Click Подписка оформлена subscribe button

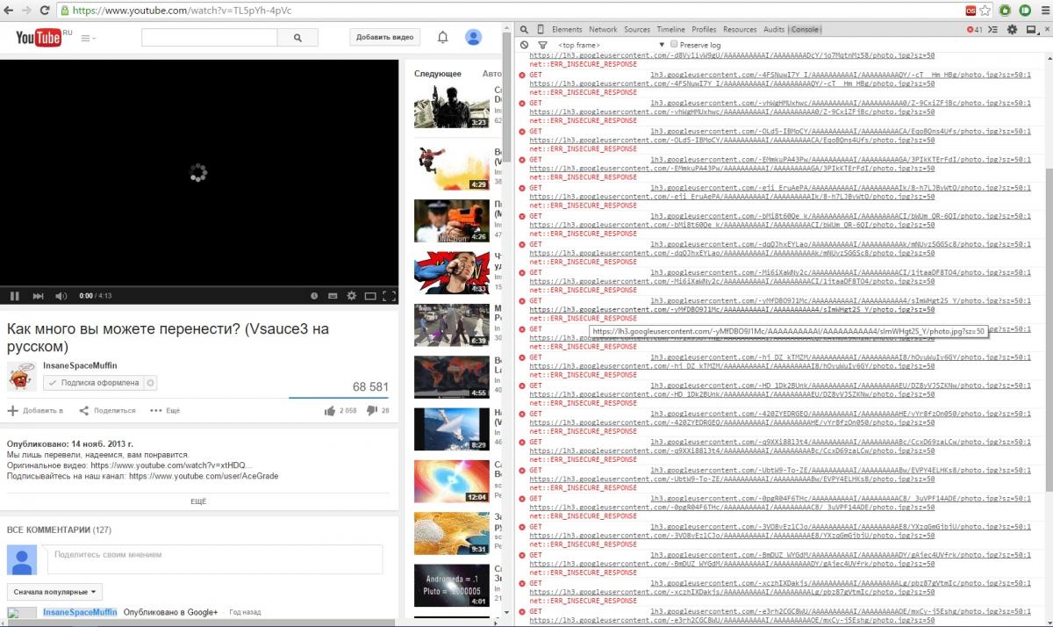(92, 383)
